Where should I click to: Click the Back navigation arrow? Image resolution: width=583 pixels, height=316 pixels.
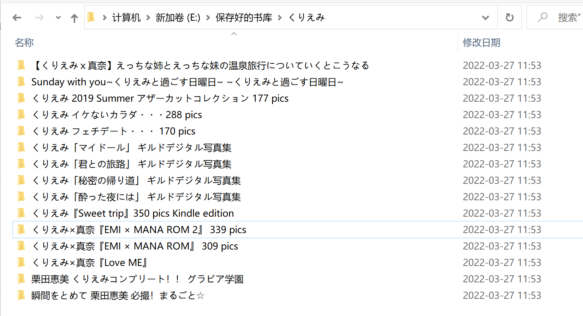(x=17, y=18)
